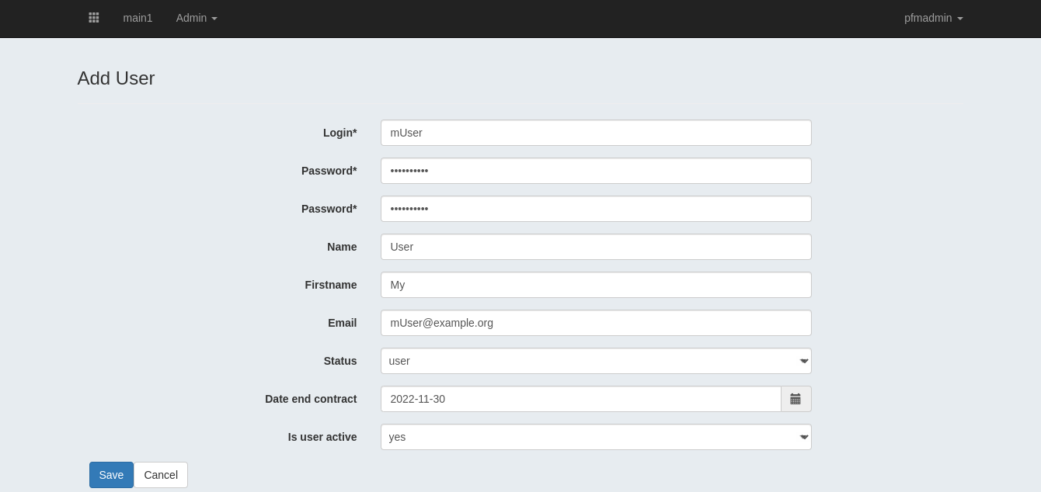Focus the second Password confirmation field
The width and height of the screenshot is (1041, 492).
click(x=596, y=209)
